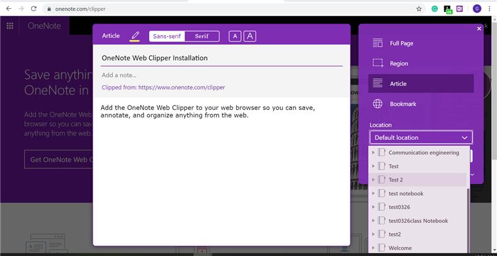Open the Default location dropdown
Image resolution: width=497 pixels, height=256 pixels.
[x=421, y=137]
